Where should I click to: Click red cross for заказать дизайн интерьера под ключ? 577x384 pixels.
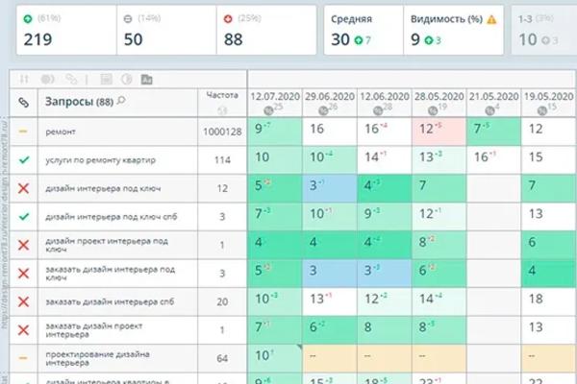pos(23,273)
